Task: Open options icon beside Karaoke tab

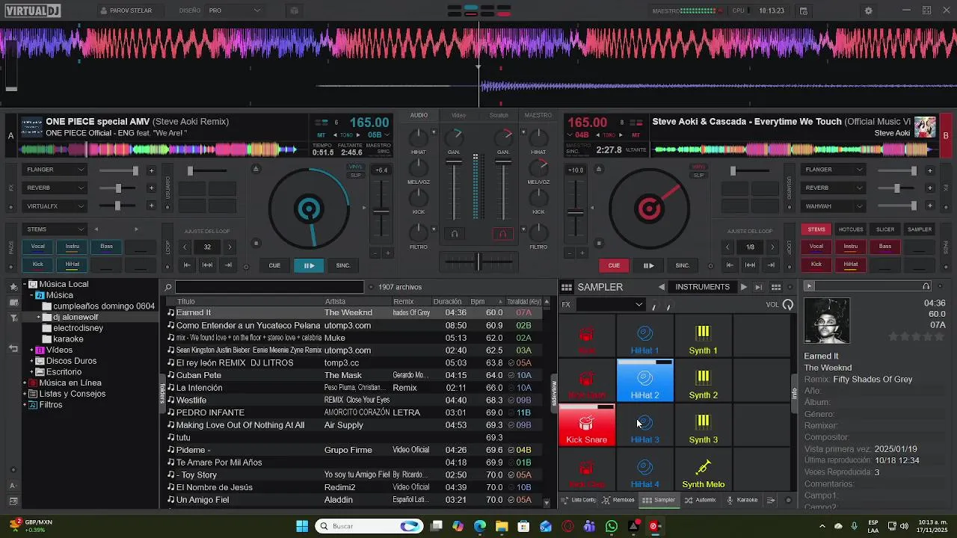Action: 771,501
